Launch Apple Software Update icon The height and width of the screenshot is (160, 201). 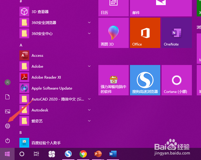[24, 88]
